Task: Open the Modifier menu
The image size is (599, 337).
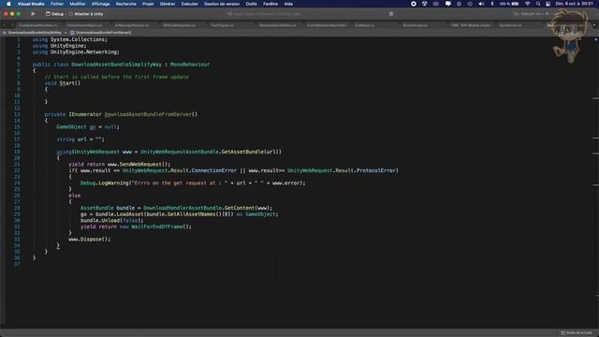Action: tap(78, 4)
